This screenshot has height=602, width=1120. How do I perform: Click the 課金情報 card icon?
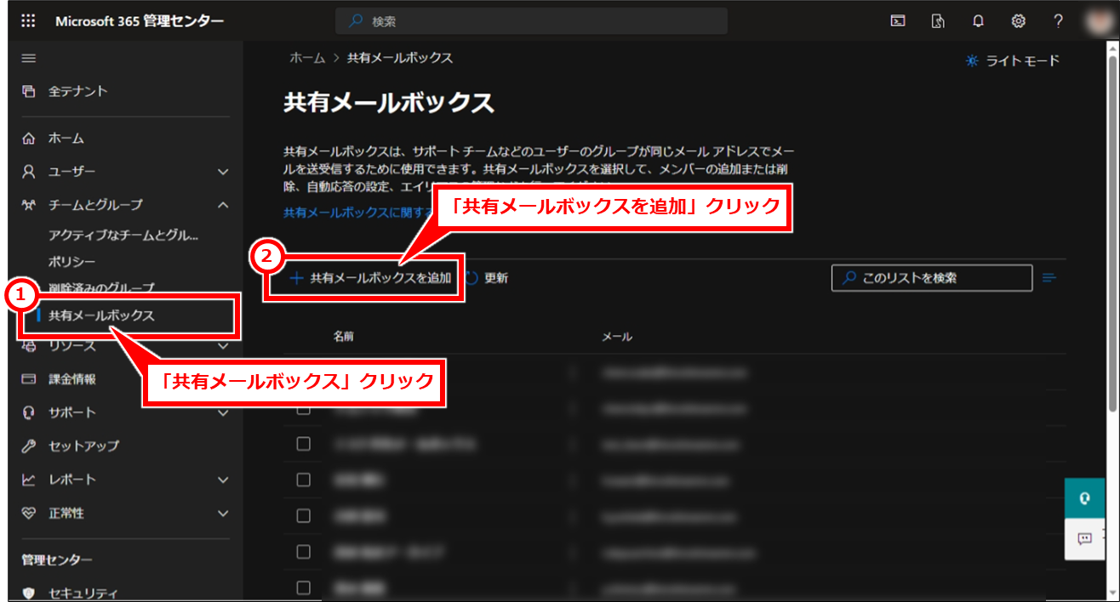coord(29,379)
